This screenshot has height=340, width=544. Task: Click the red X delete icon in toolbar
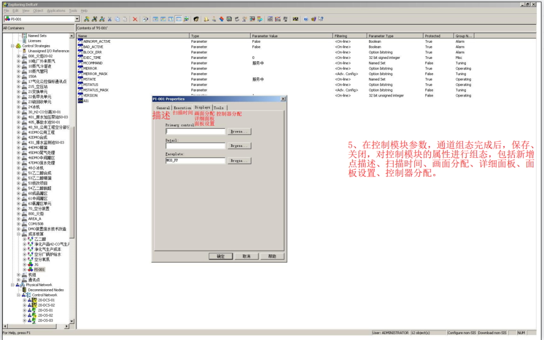[135, 19]
